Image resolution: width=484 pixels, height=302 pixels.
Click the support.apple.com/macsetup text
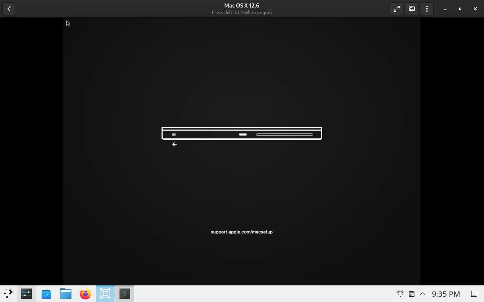[x=242, y=232]
